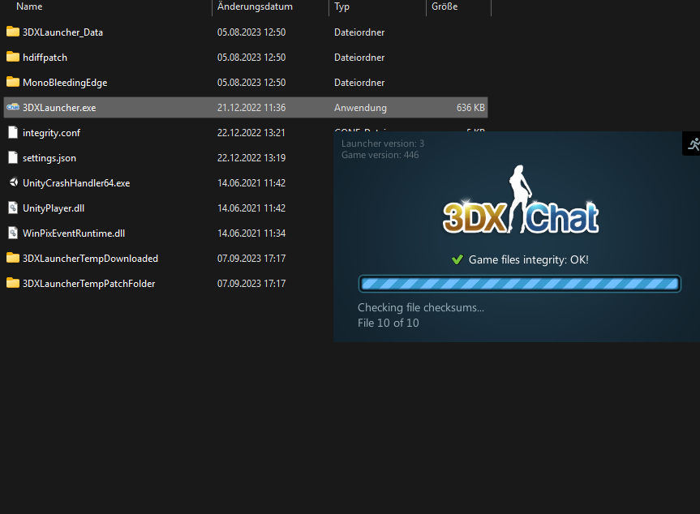Select the file name WinPixEventRuntime.dll
Viewport: 700px width, 514px height.
pos(74,233)
